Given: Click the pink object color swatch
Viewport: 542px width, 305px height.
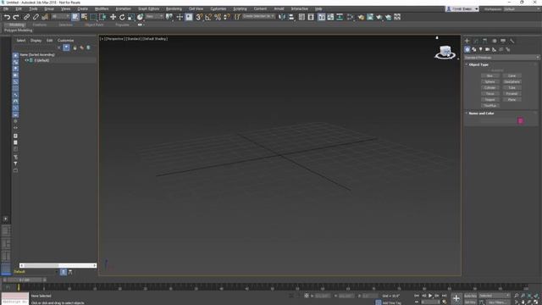Looking at the screenshot, I should [x=520, y=120].
